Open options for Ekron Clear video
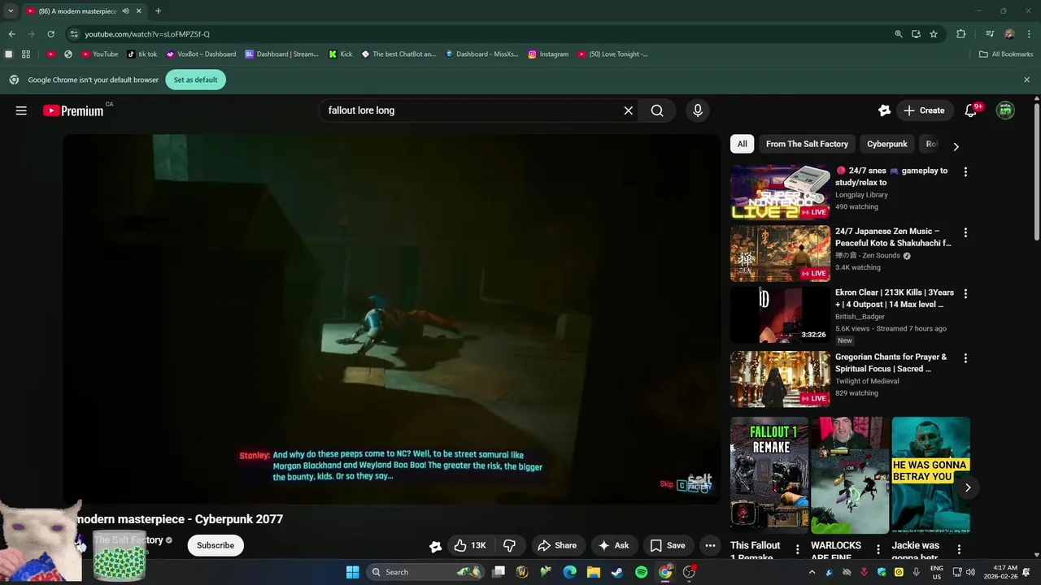The width and height of the screenshot is (1041, 585). [x=965, y=293]
